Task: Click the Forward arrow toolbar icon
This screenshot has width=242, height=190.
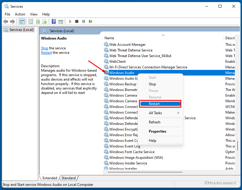Action: pos(13,21)
